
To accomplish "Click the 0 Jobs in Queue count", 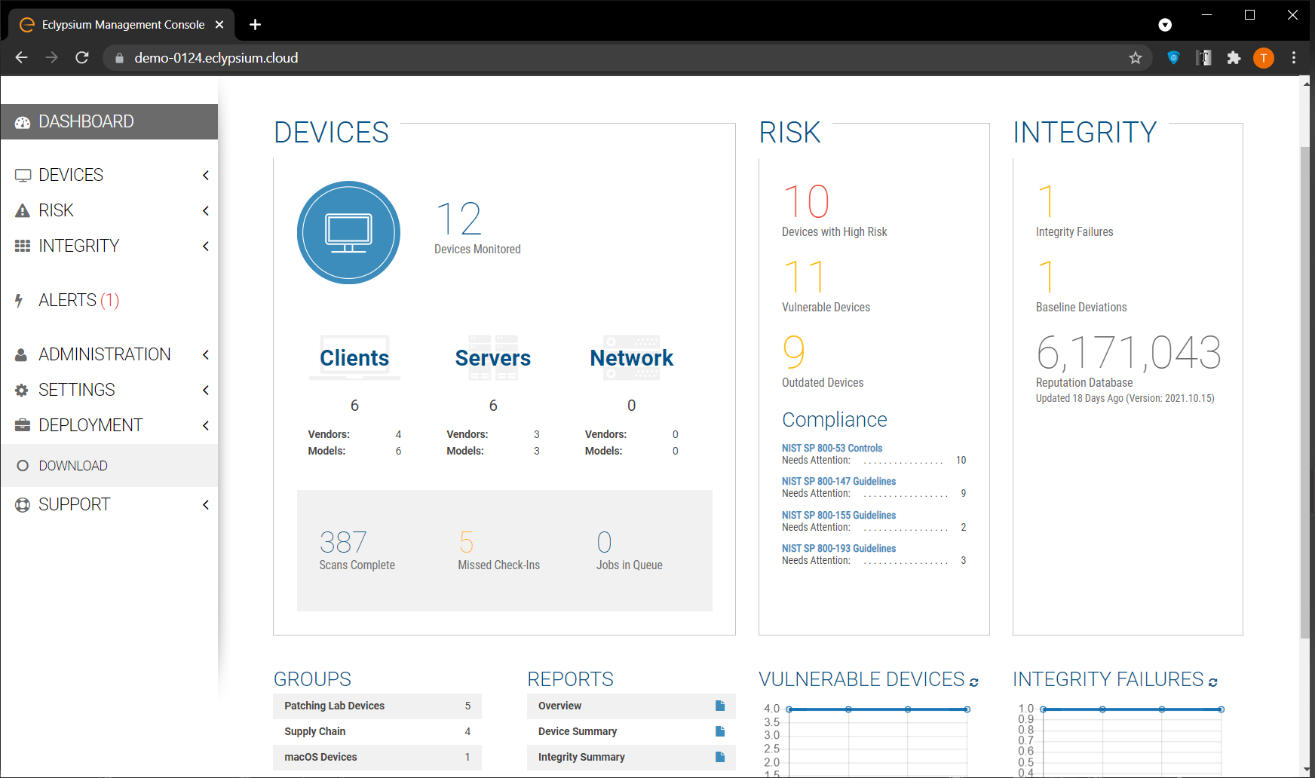I will point(604,542).
